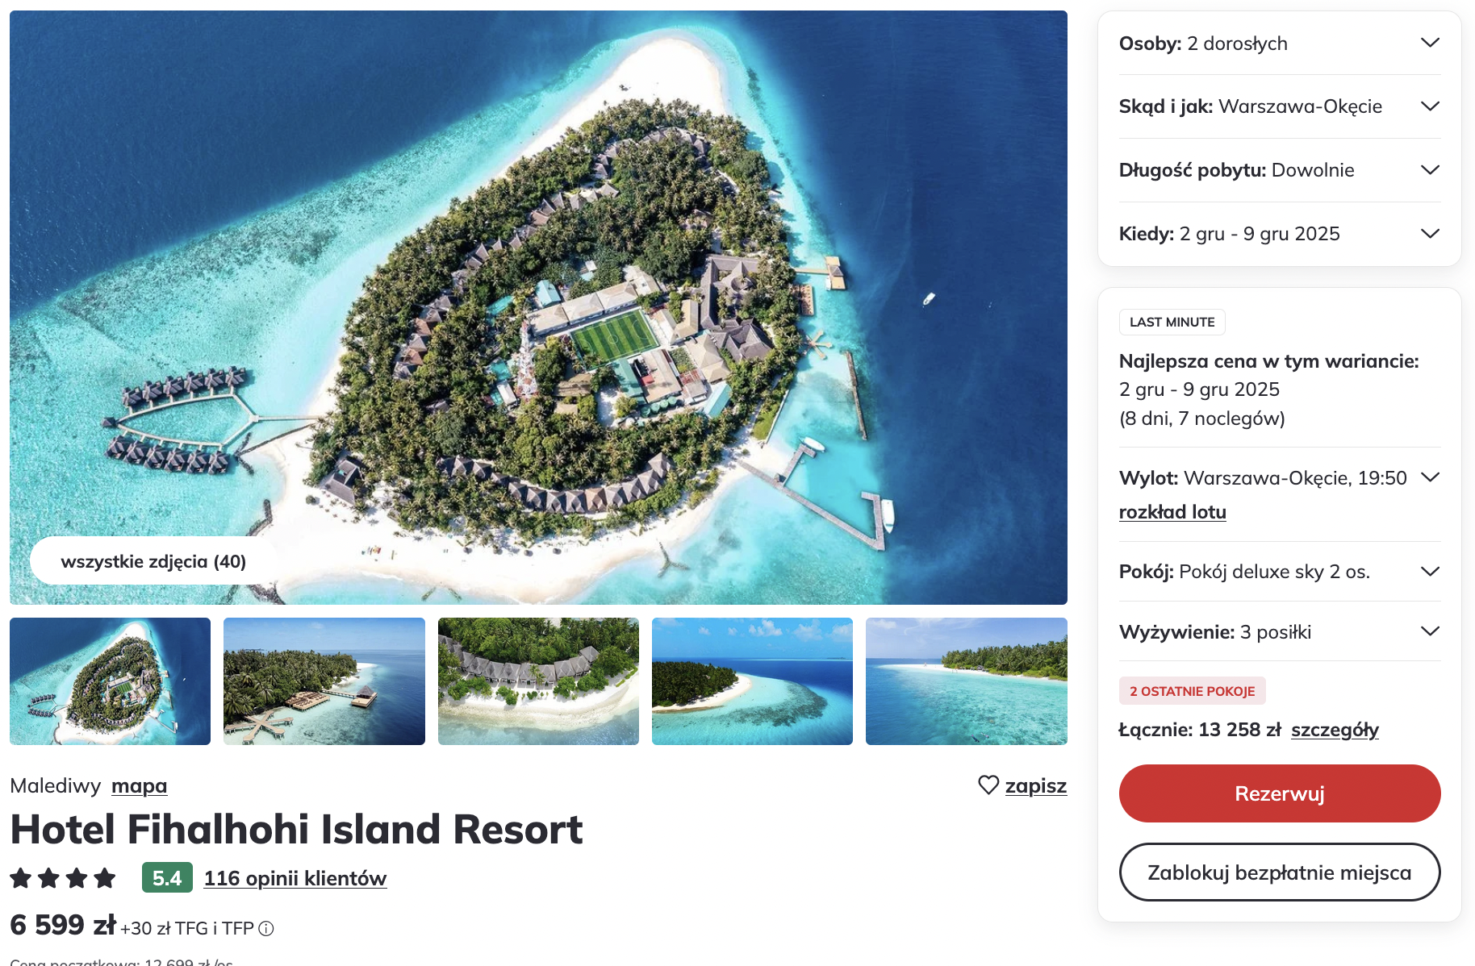Click the green 5.4 rating badge

[167, 877]
